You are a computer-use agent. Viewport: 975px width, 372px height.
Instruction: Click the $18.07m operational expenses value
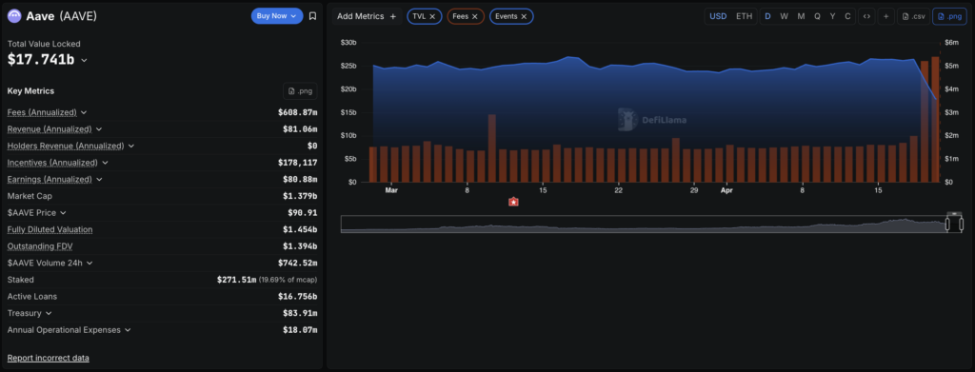pos(300,330)
